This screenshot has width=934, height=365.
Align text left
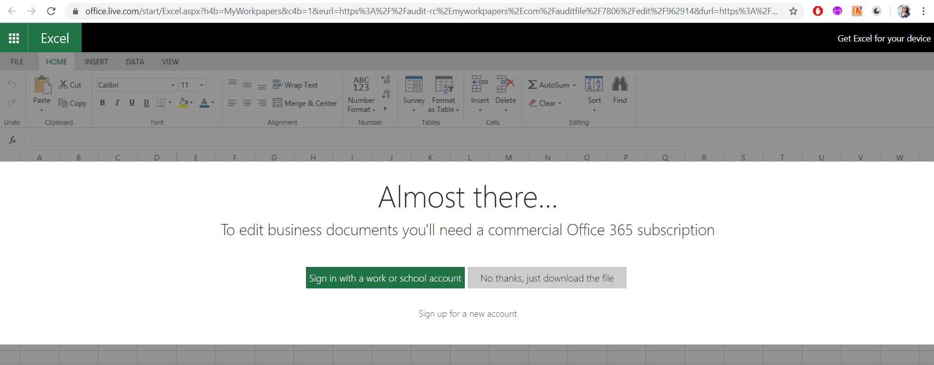(233, 102)
